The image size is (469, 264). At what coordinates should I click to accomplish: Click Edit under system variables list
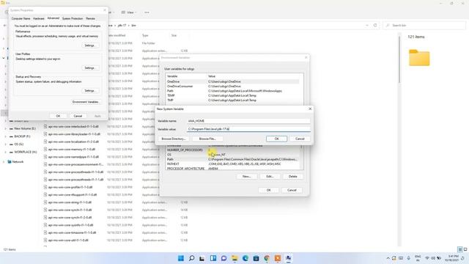[x=270, y=177]
